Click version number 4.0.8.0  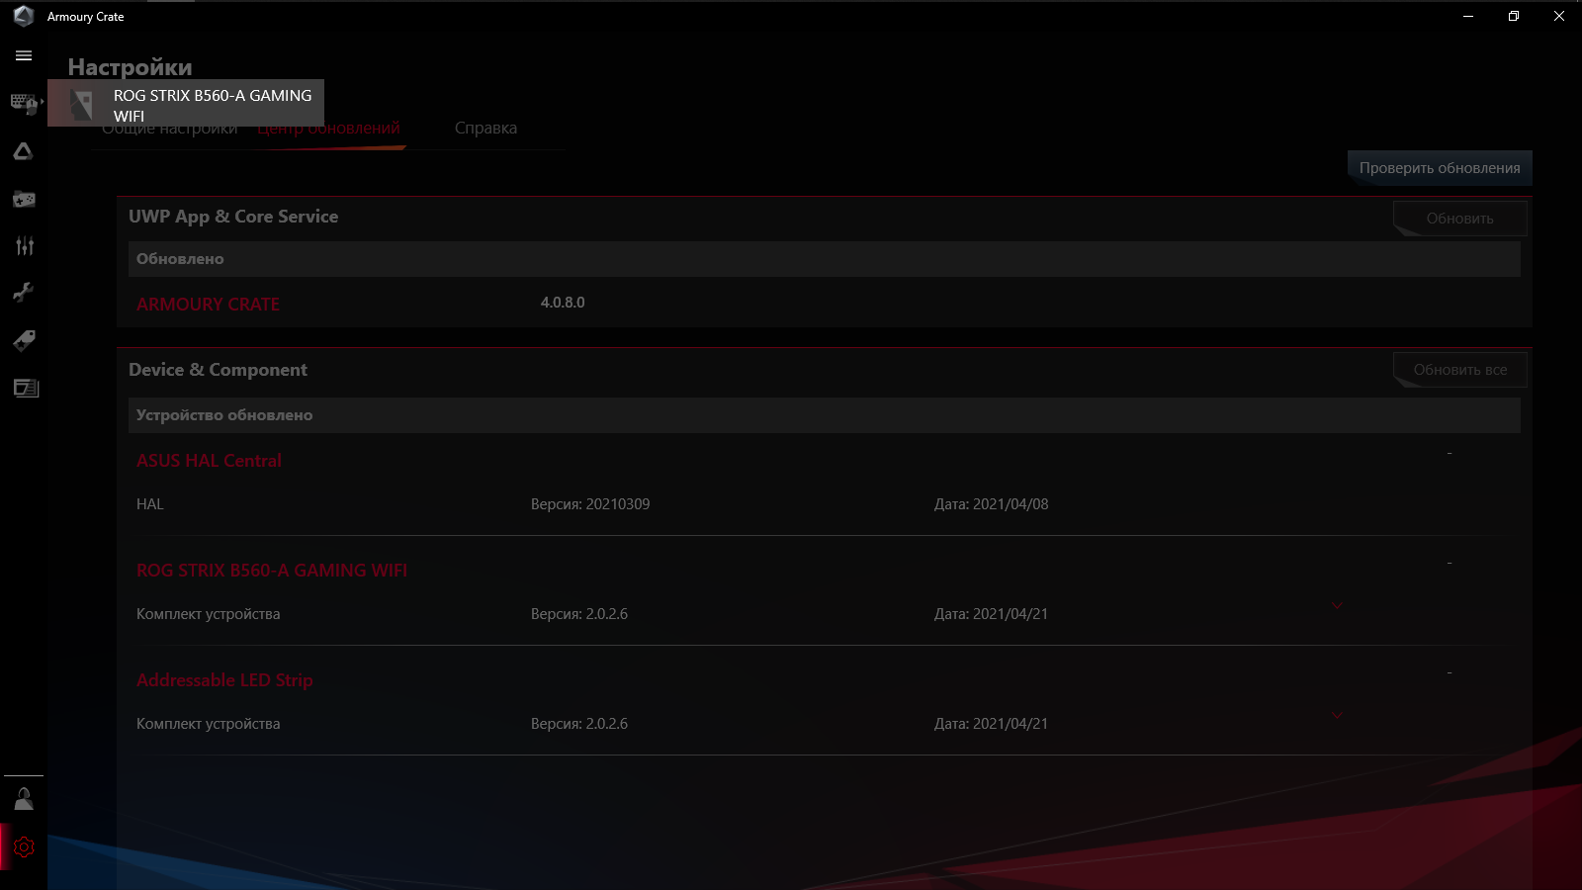pos(563,303)
